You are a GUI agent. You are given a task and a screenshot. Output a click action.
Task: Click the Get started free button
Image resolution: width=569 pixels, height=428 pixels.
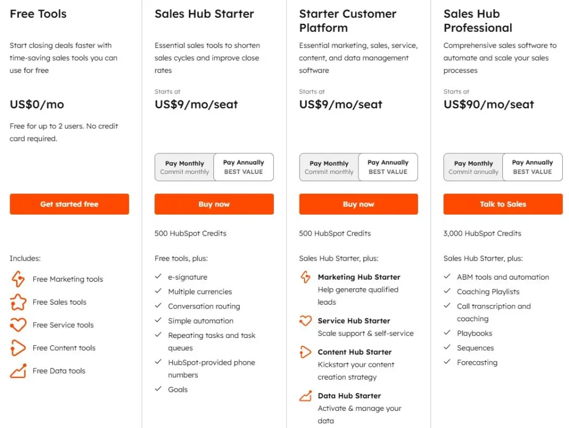(69, 204)
